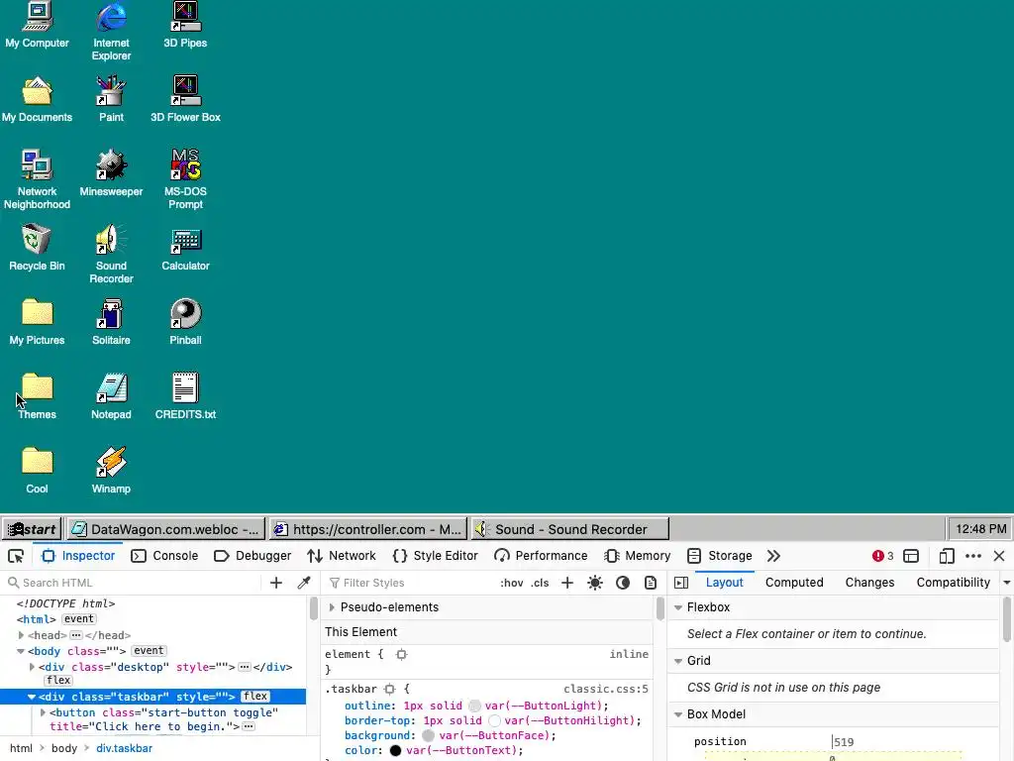Click the red error count indicator
This screenshot has width=1014, height=761.
[x=882, y=556]
